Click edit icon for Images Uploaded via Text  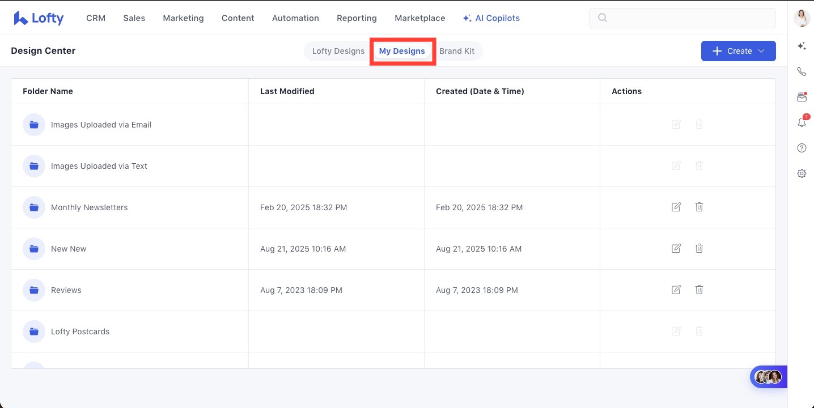coord(676,165)
